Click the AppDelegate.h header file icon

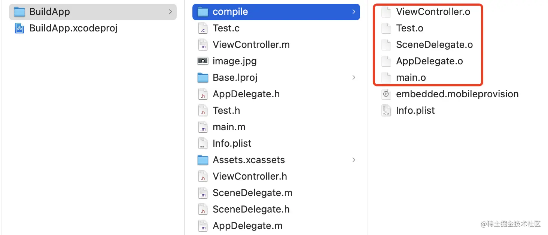tap(203, 94)
